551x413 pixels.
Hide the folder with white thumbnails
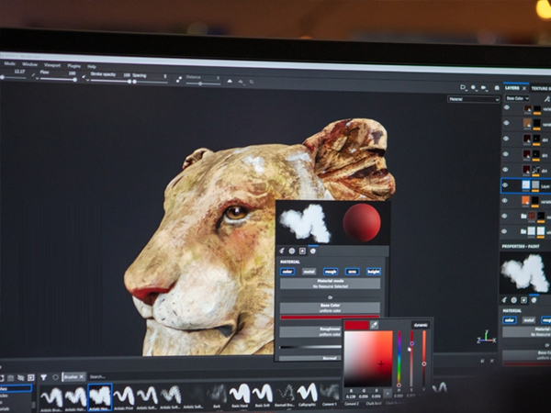[504, 231]
